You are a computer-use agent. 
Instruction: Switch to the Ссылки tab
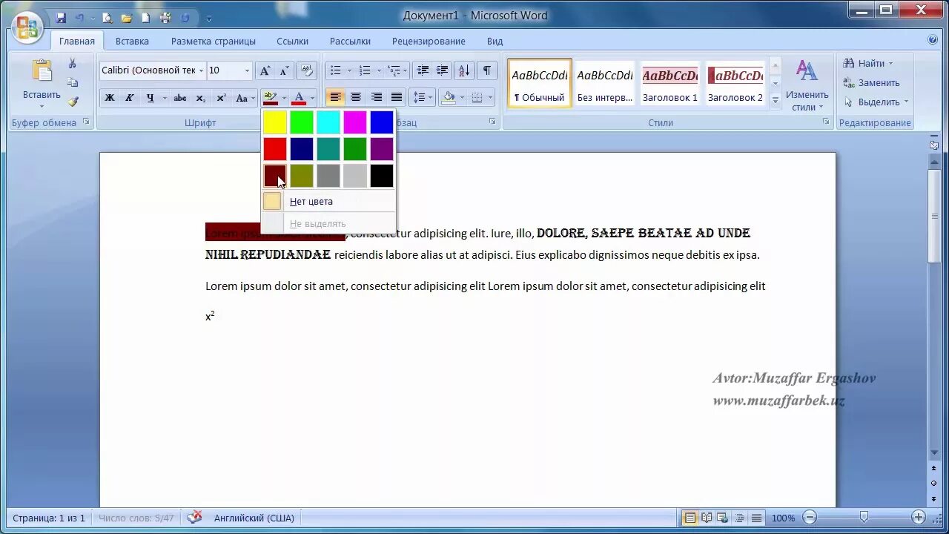pyautogui.click(x=293, y=42)
